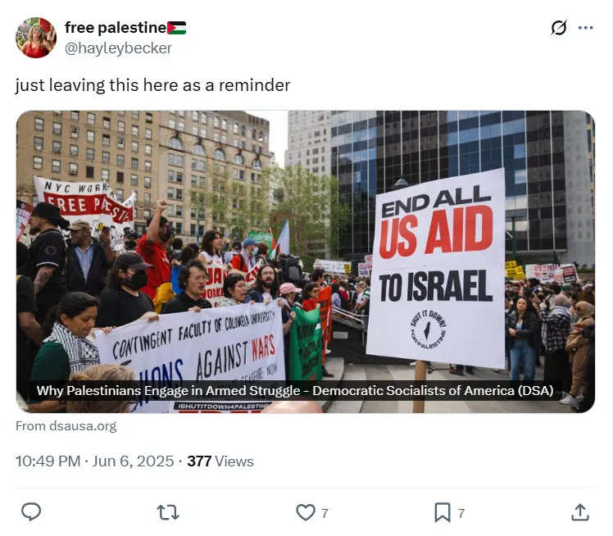
Task: Visit the From dsausa.org source link
Action: 66,425
